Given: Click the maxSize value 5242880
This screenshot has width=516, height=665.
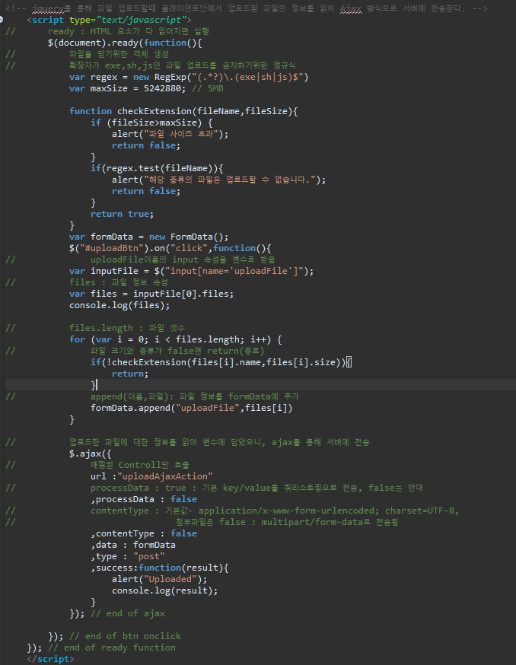Looking at the screenshot, I should 161,88.
